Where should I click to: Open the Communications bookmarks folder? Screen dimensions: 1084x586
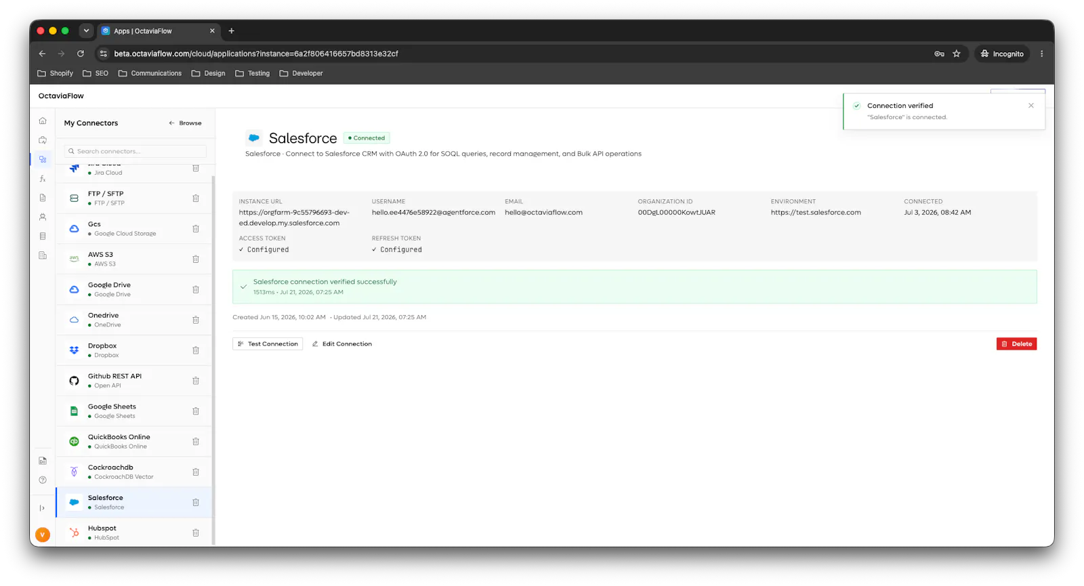pyautogui.click(x=150, y=73)
